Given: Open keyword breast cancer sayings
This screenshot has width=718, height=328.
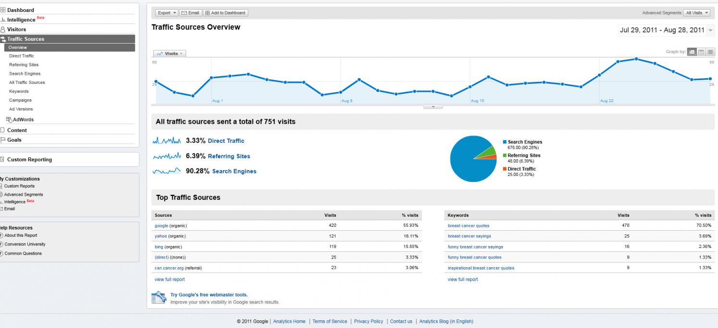Looking at the screenshot, I should [x=470, y=236].
